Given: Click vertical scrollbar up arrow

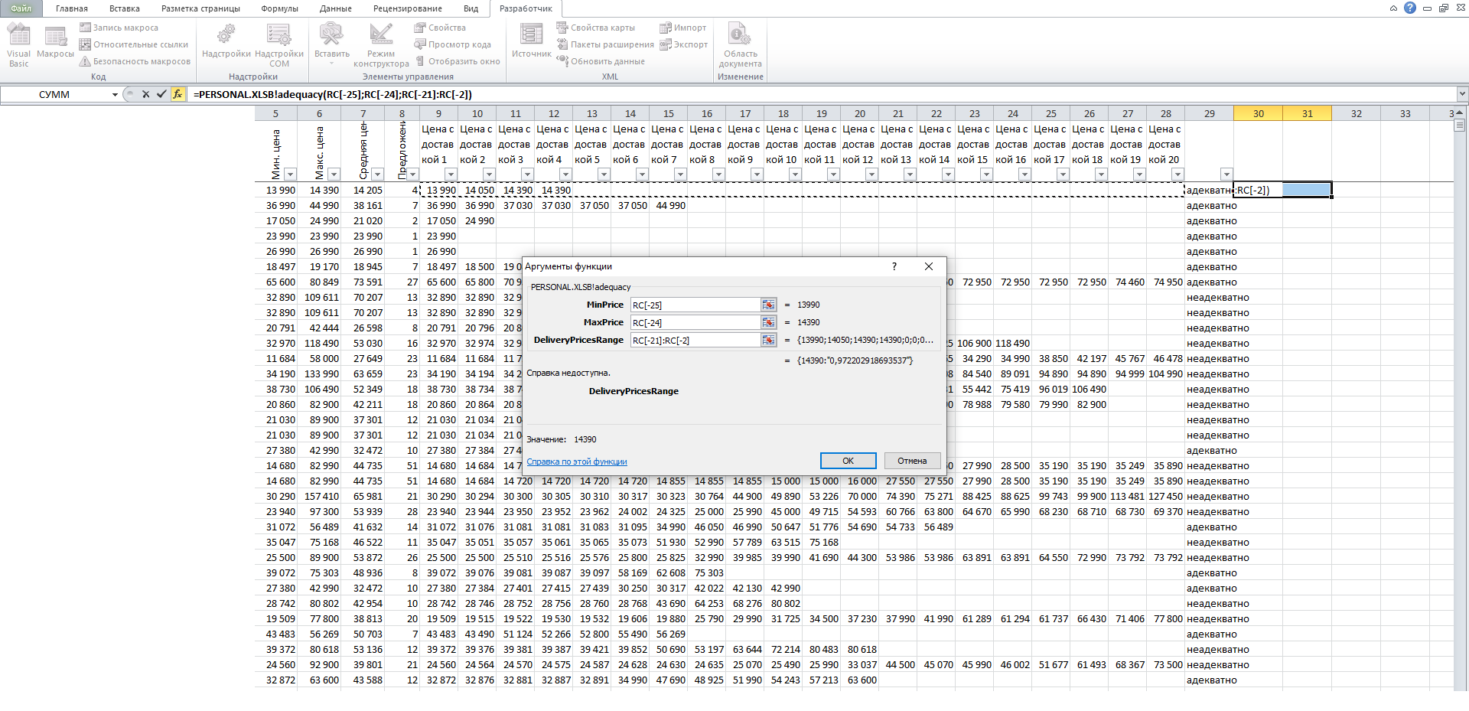Looking at the screenshot, I should pyautogui.click(x=1461, y=113).
